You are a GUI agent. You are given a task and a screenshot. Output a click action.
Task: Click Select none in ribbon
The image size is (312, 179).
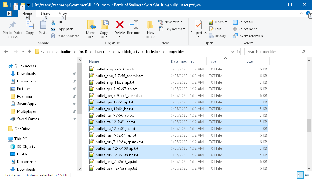(245, 29)
